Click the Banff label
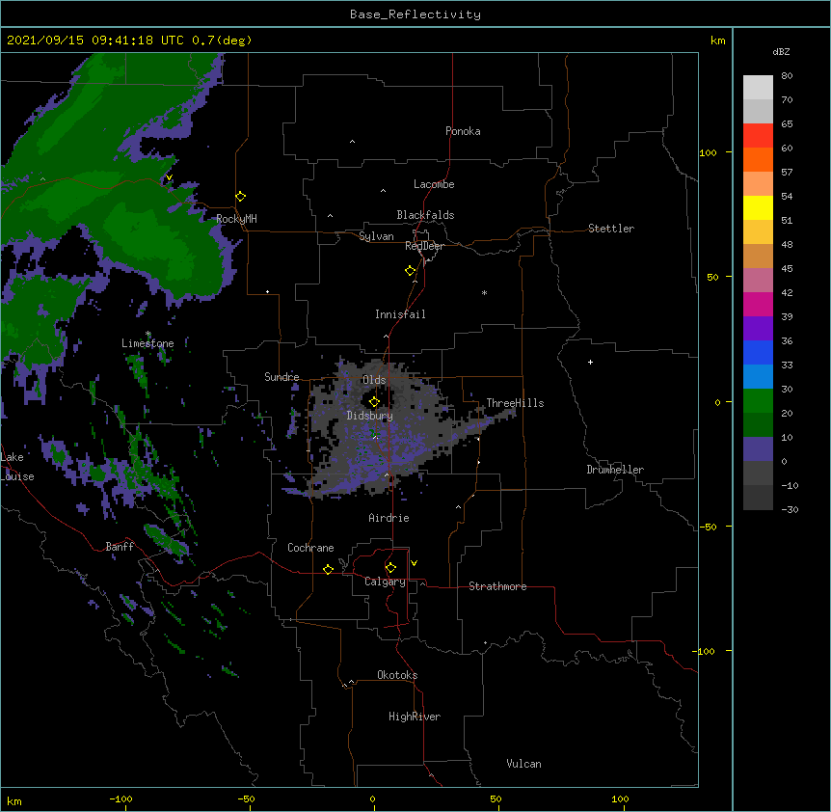This screenshot has width=831, height=812. [120, 547]
